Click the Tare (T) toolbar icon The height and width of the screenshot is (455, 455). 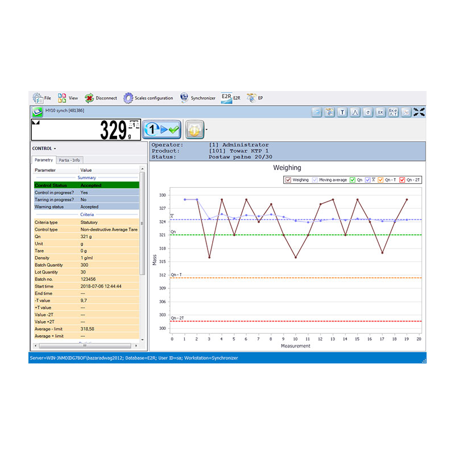click(x=342, y=113)
